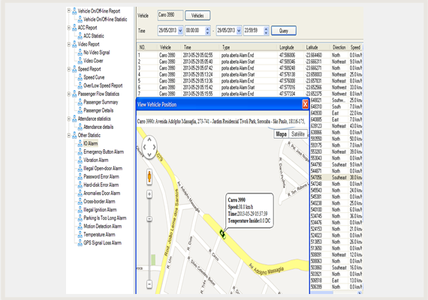428x300 pixels.
Task: Click the Street View pegman icon on map
Action: tap(149, 177)
